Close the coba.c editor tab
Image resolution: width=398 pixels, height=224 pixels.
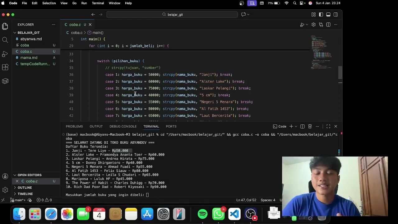(90, 25)
